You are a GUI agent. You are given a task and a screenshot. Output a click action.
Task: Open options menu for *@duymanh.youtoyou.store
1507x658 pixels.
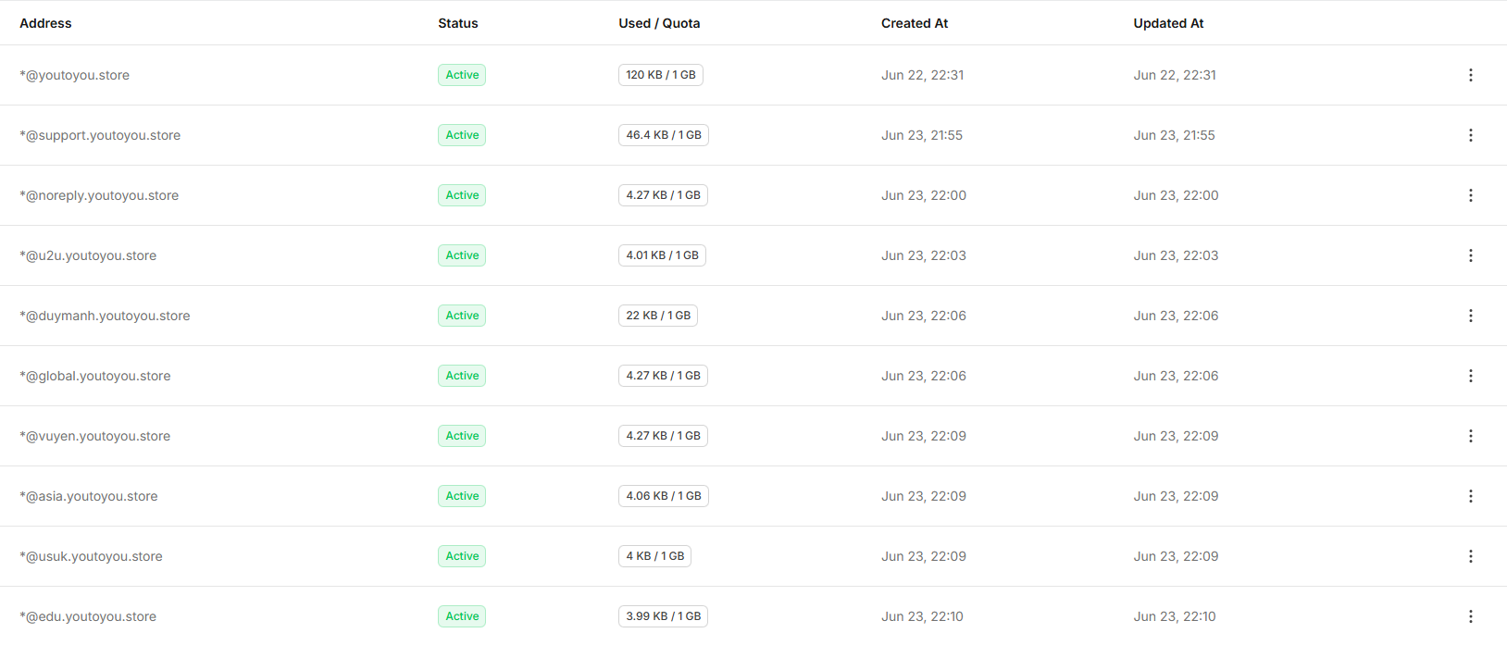1470,316
